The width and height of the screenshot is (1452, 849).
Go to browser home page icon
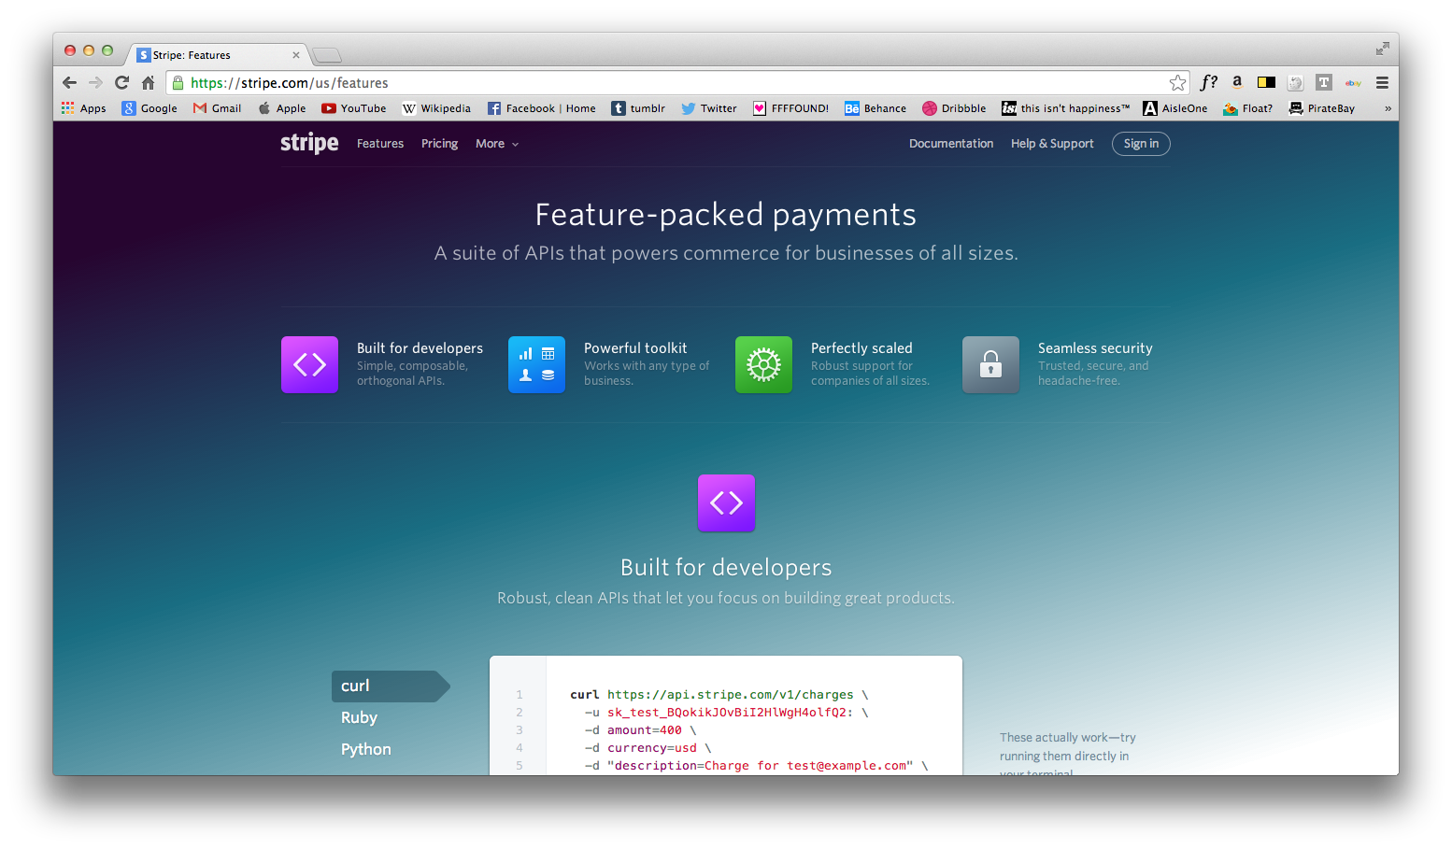pyautogui.click(x=148, y=83)
